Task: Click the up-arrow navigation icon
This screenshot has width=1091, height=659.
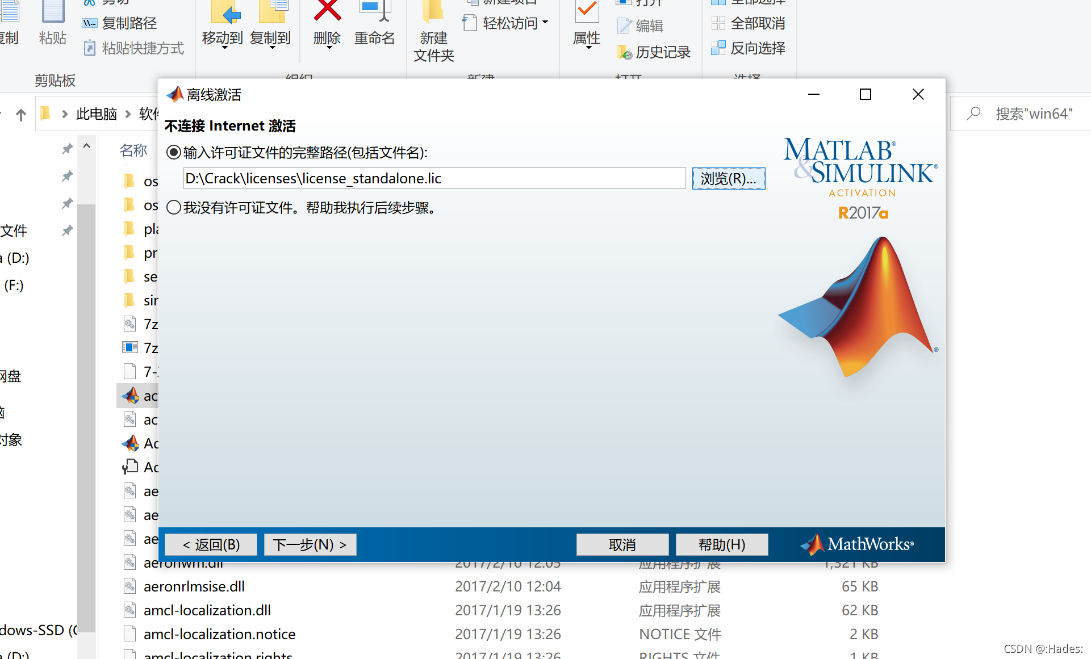Action: pyautogui.click(x=21, y=115)
